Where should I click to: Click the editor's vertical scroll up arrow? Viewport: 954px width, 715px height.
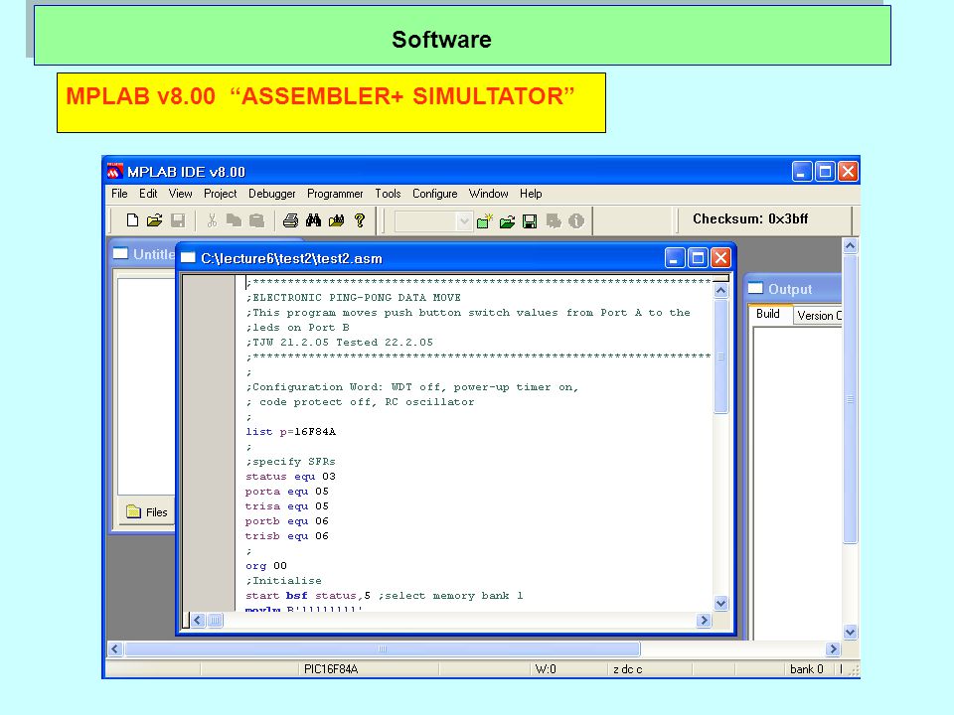(x=721, y=290)
